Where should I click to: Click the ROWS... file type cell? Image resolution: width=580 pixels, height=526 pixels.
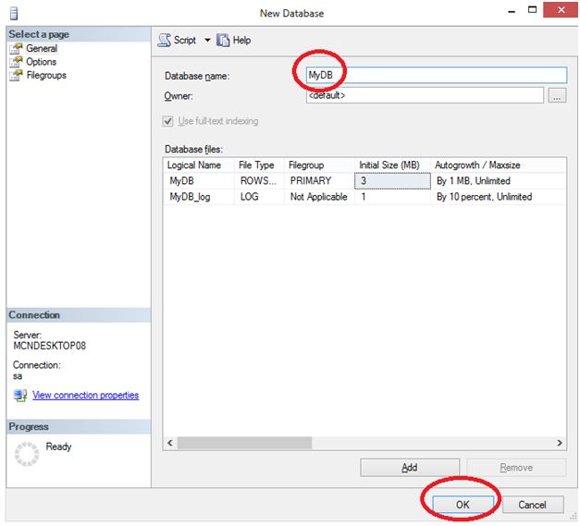(259, 181)
